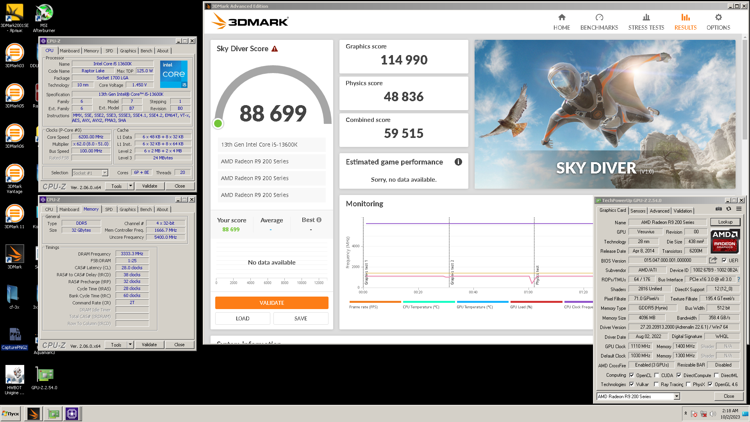
Task: Toggle the Ray Tracing checkbox in GPU-Z
Action: click(656, 384)
